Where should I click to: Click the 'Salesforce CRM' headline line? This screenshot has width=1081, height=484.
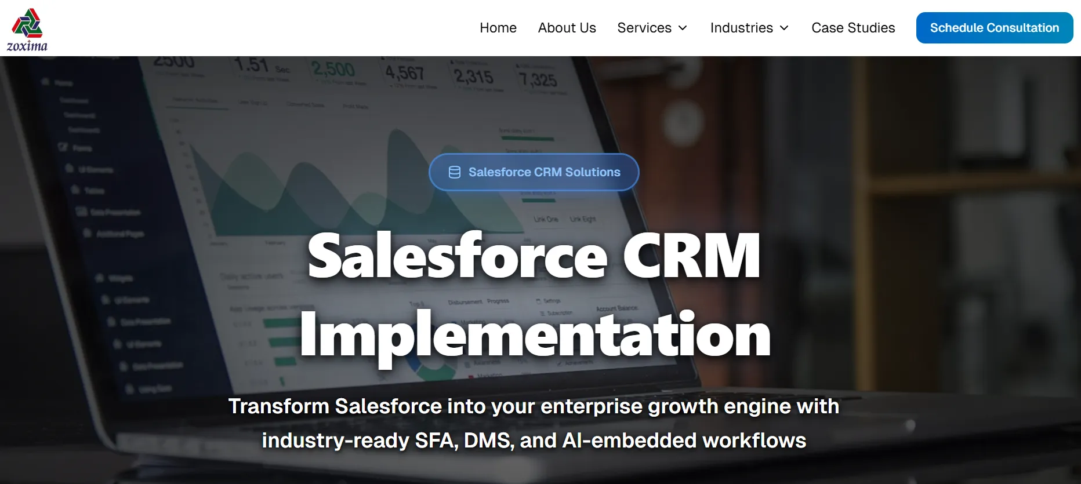pos(534,256)
